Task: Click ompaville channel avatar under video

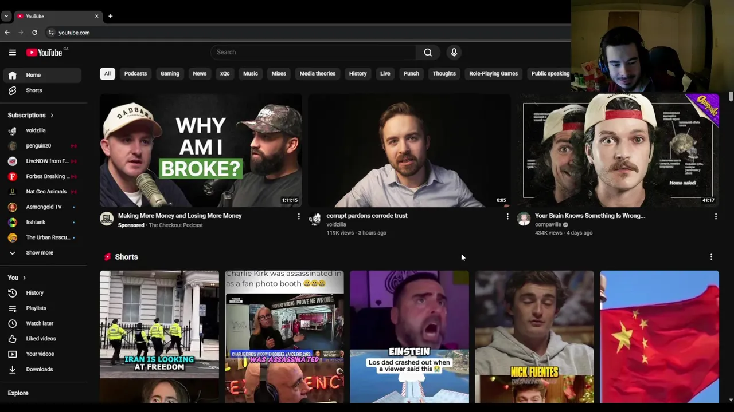Action: (x=524, y=219)
